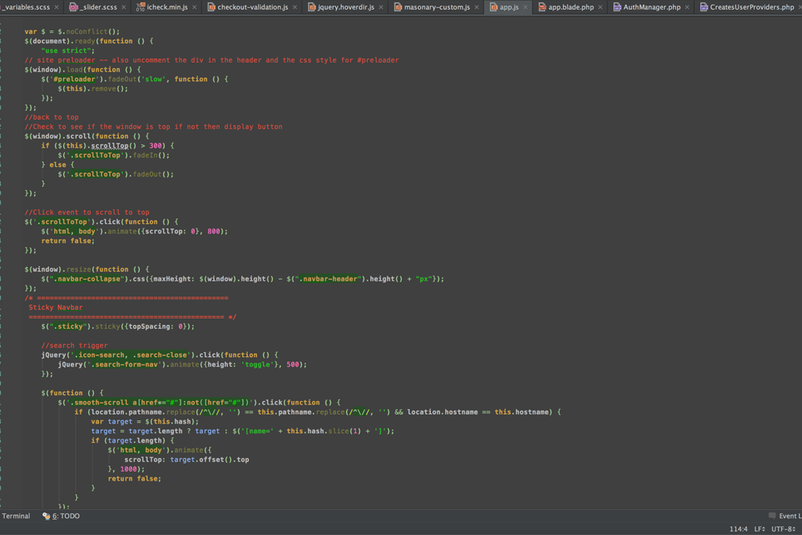Image resolution: width=802 pixels, height=535 pixels.
Task: Click the app.blade.php tab's PHP icon
Action: pyautogui.click(x=542, y=7)
